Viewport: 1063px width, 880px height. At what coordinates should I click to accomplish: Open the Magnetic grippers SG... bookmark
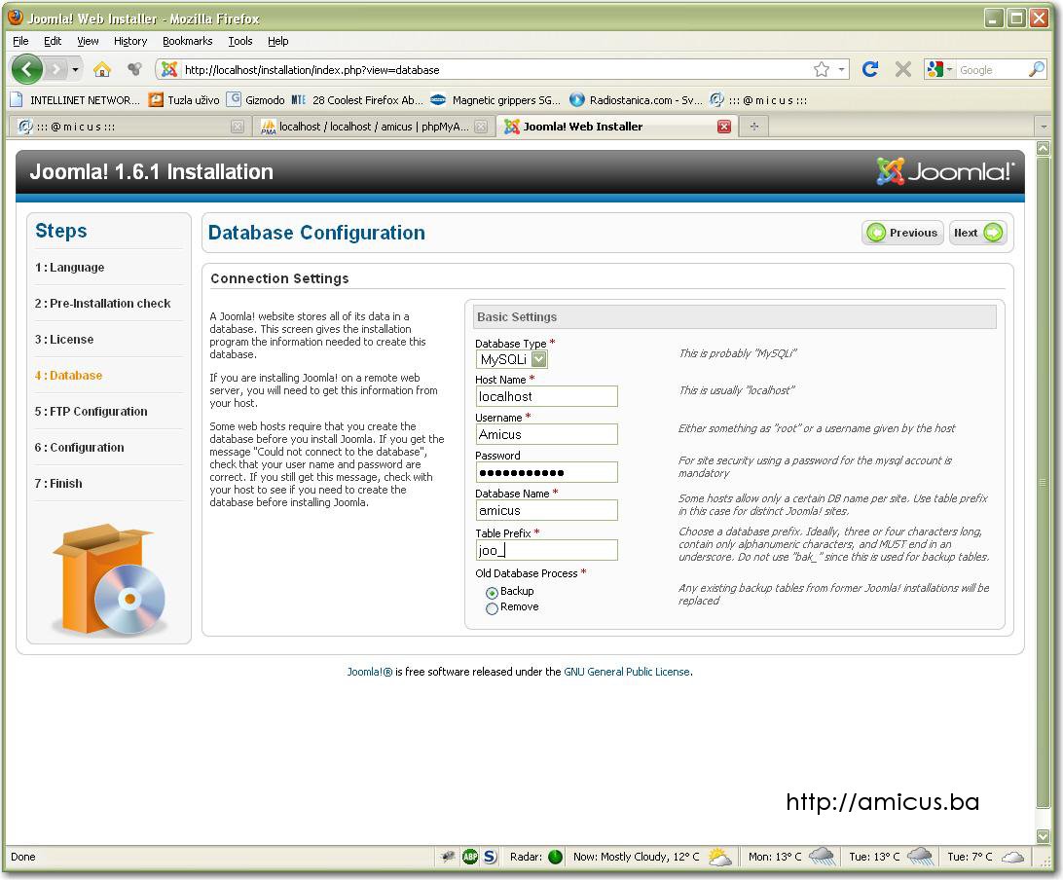point(495,99)
